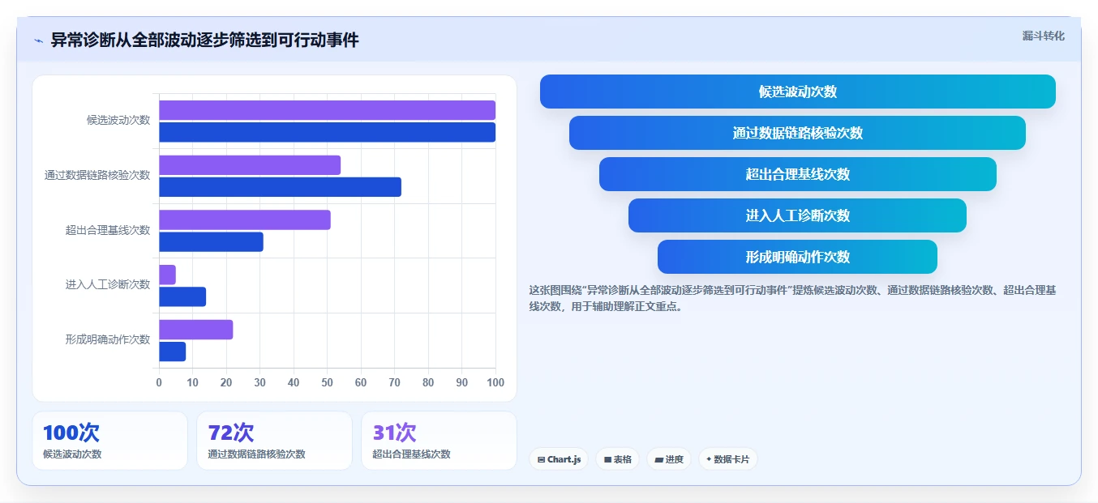The width and height of the screenshot is (1098, 503).
Task: Click x-axis tick value 0
Action: coord(159,382)
